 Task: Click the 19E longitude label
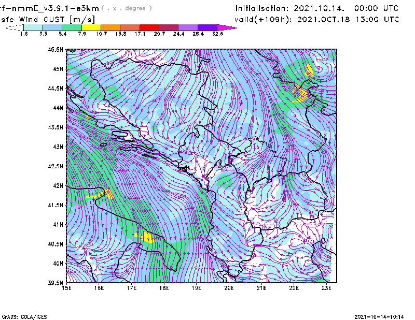pos(197,288)
